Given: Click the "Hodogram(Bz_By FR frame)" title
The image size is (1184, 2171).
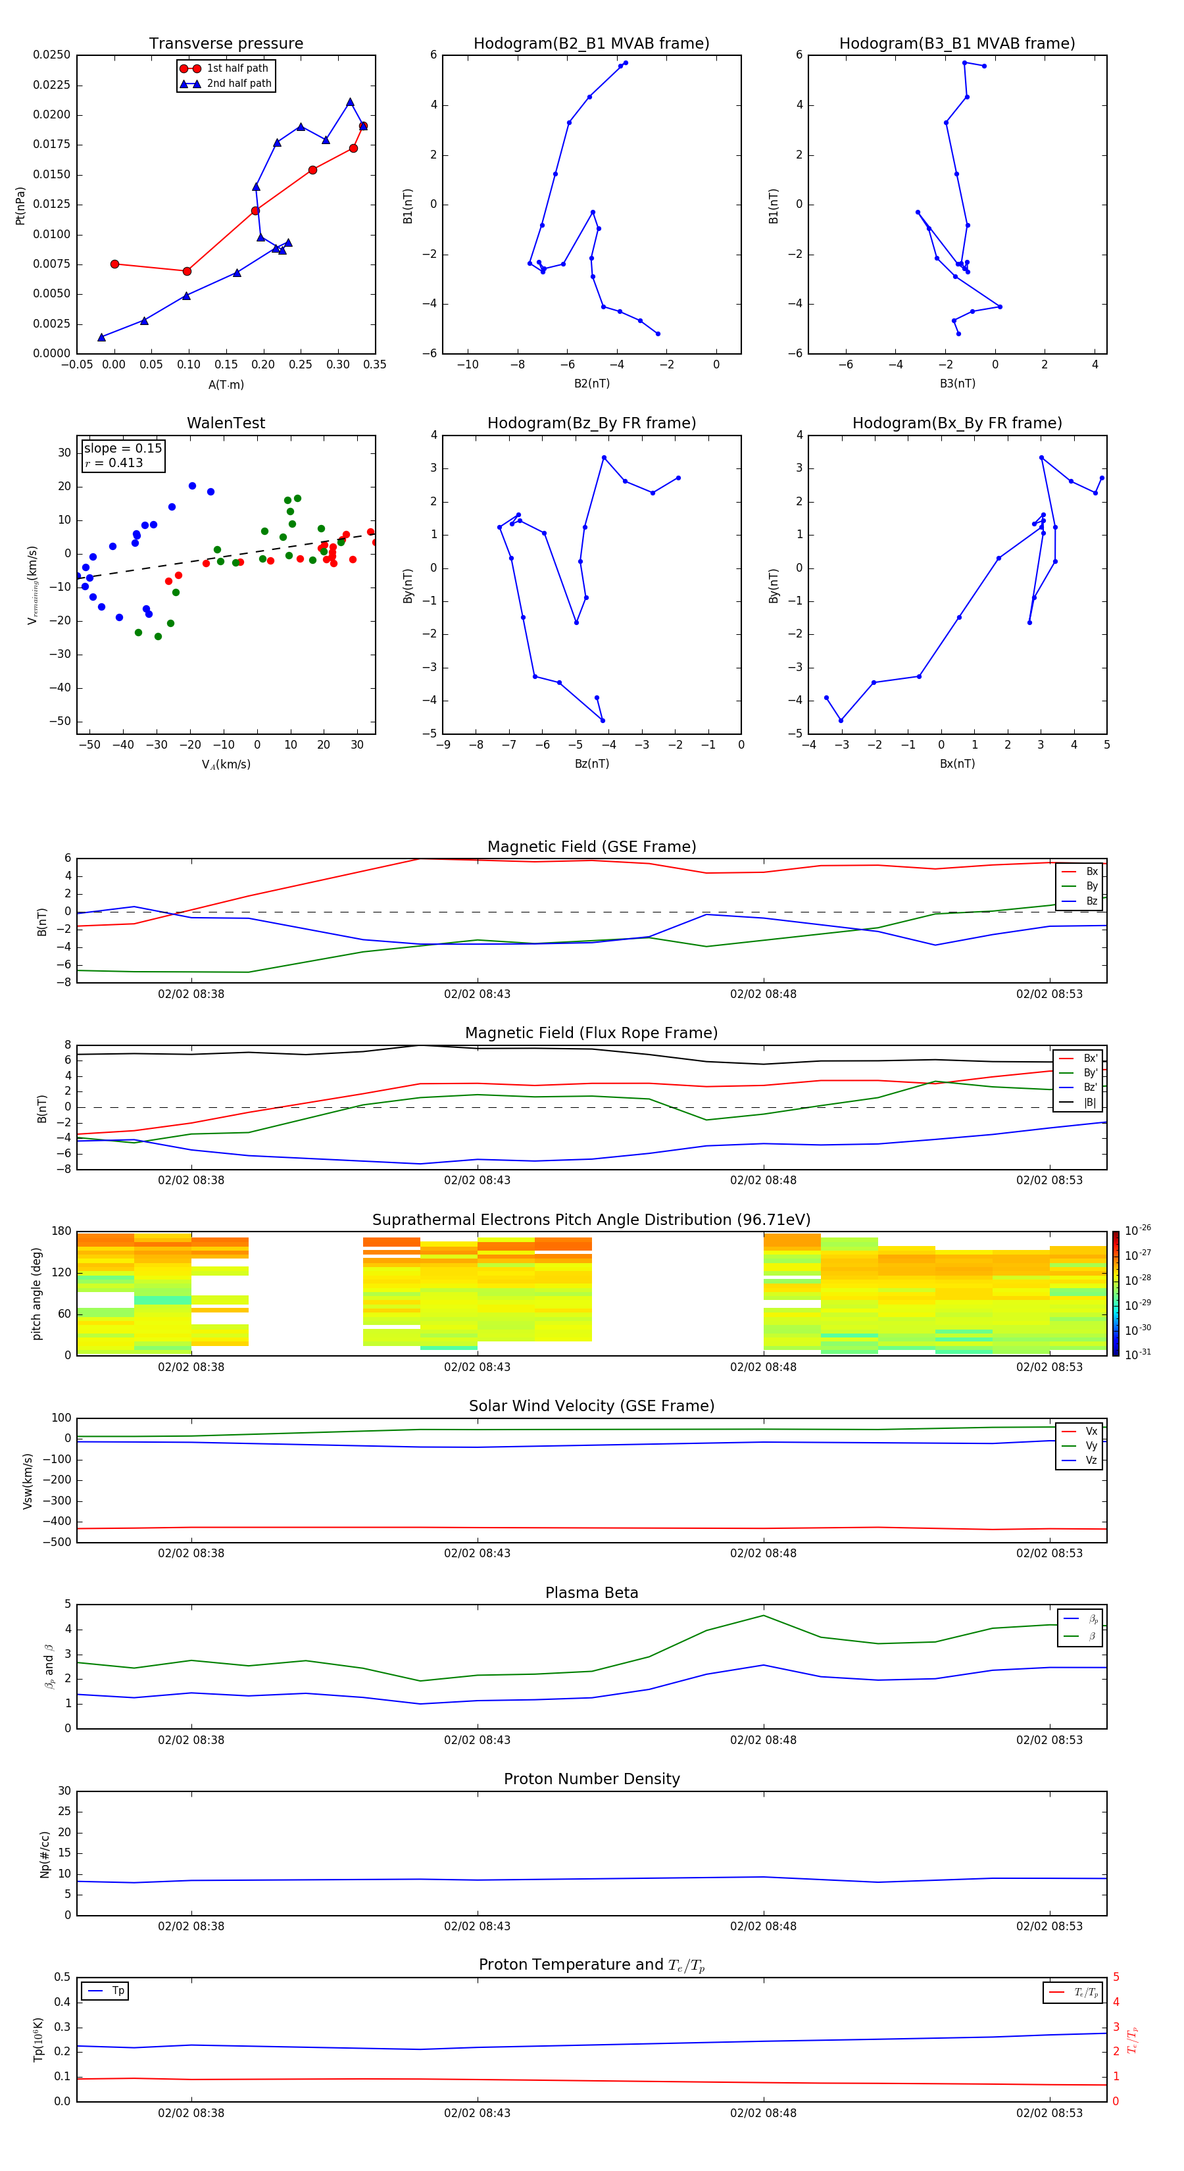Looking at the screenshot, I should [591, 423].
